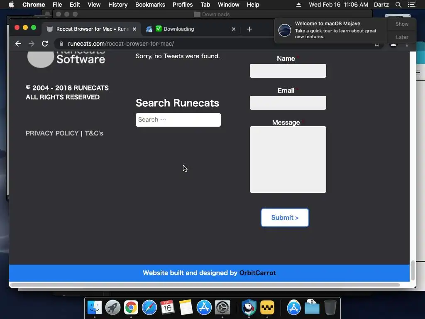The width and height of the screenshot is (425, 319).
Task: Open the History menu
Action: [x=118, y=5]
